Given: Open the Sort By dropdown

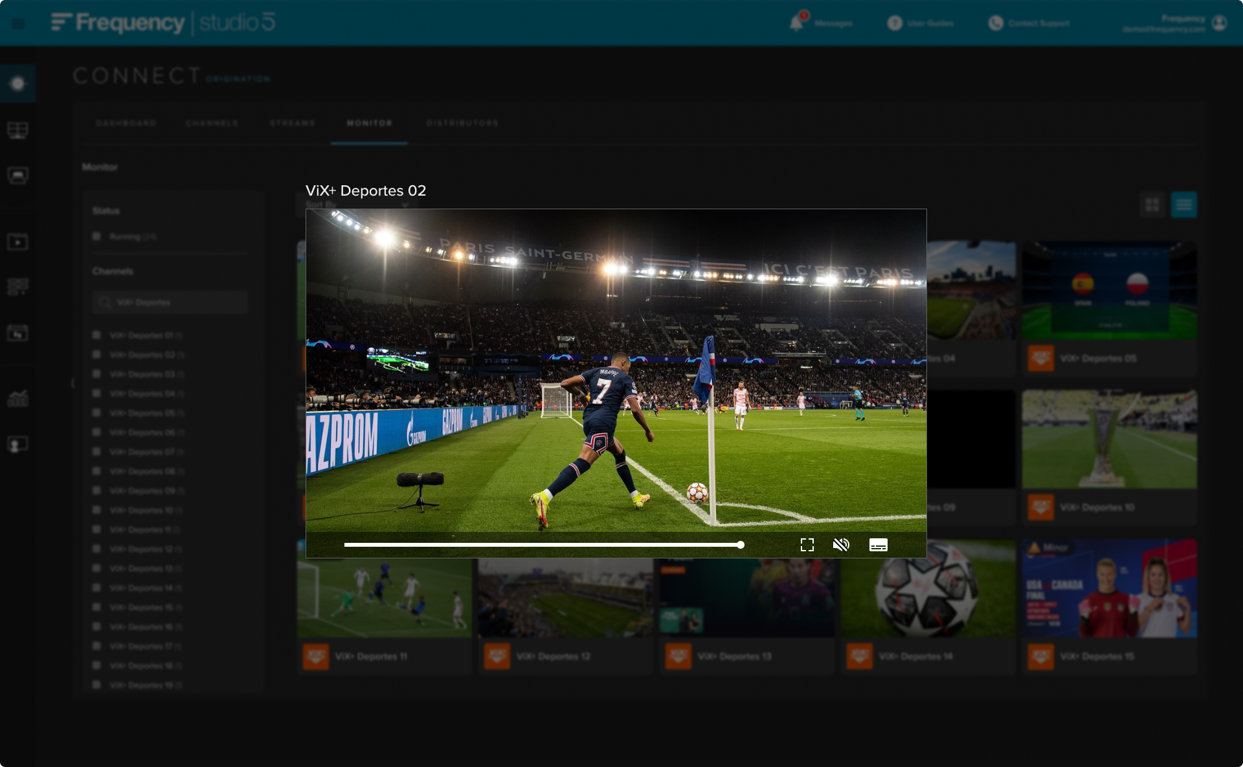Looking at the screenshot, I should point(357,205).
